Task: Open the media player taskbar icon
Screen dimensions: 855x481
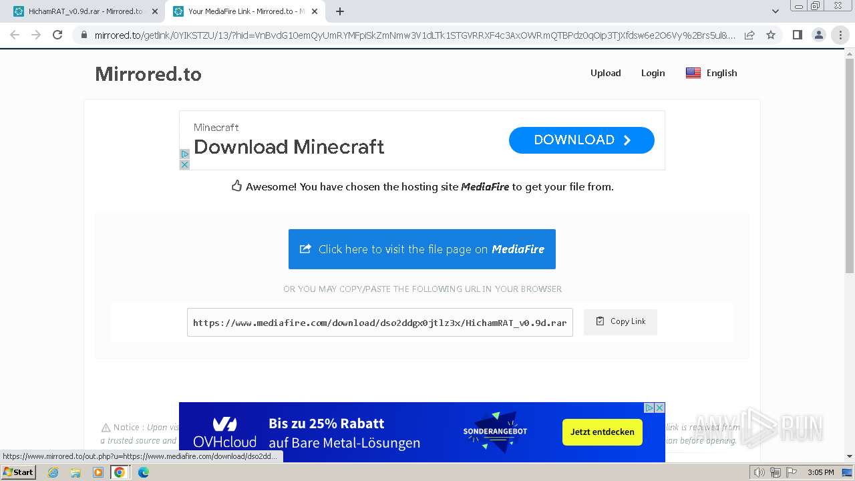Action: 98,472
